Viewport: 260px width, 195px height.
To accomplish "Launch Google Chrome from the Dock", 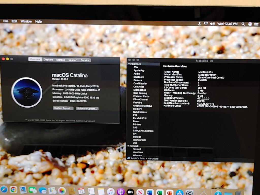I will (x=13, y=190).
